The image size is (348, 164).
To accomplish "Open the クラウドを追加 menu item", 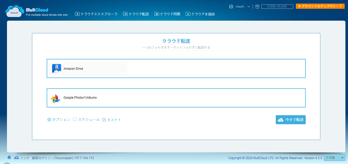I will click(200, 14).
